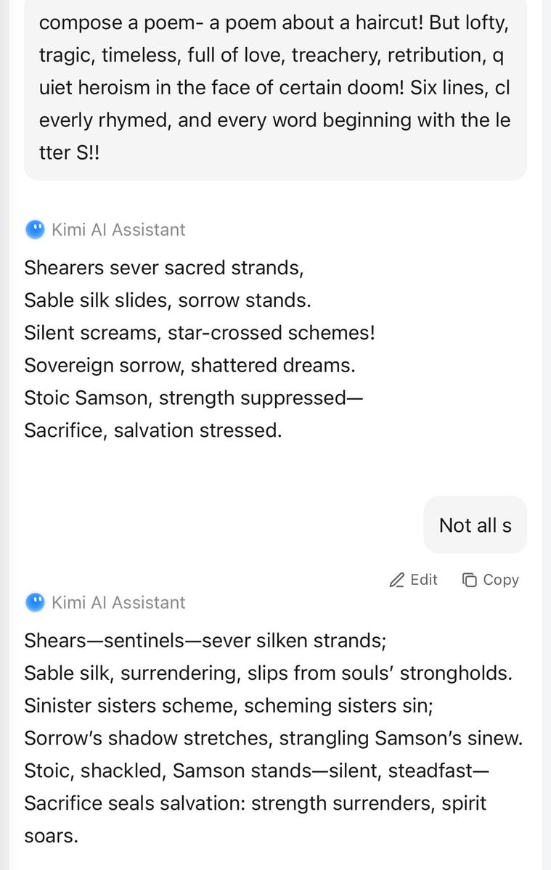The height and width of the screenshot is (870, 551).
Task: Click the line "Sable silk slides, sorrow stands."
Action: (x=168, y=300)
